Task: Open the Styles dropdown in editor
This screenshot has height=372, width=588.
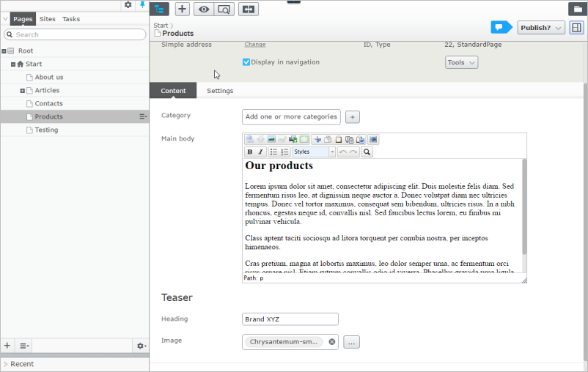Action: pos(313,152)
